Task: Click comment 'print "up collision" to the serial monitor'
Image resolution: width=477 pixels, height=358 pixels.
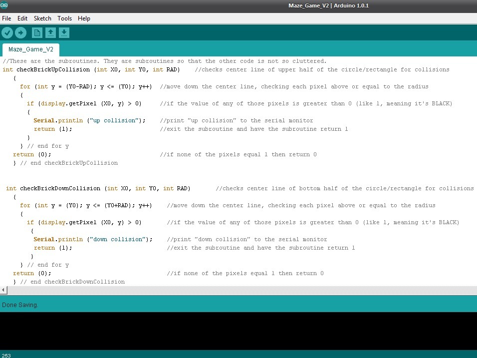Action: [x=237, y=120]
